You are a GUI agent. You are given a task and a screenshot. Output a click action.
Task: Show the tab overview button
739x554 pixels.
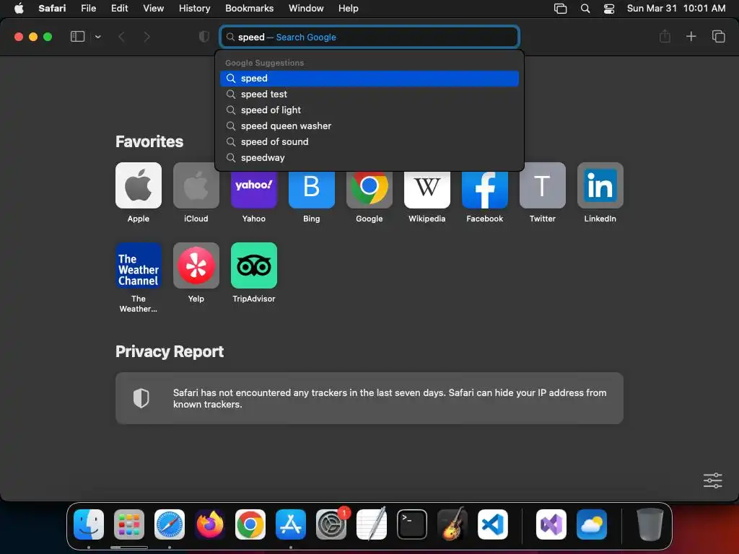[718, 36]
